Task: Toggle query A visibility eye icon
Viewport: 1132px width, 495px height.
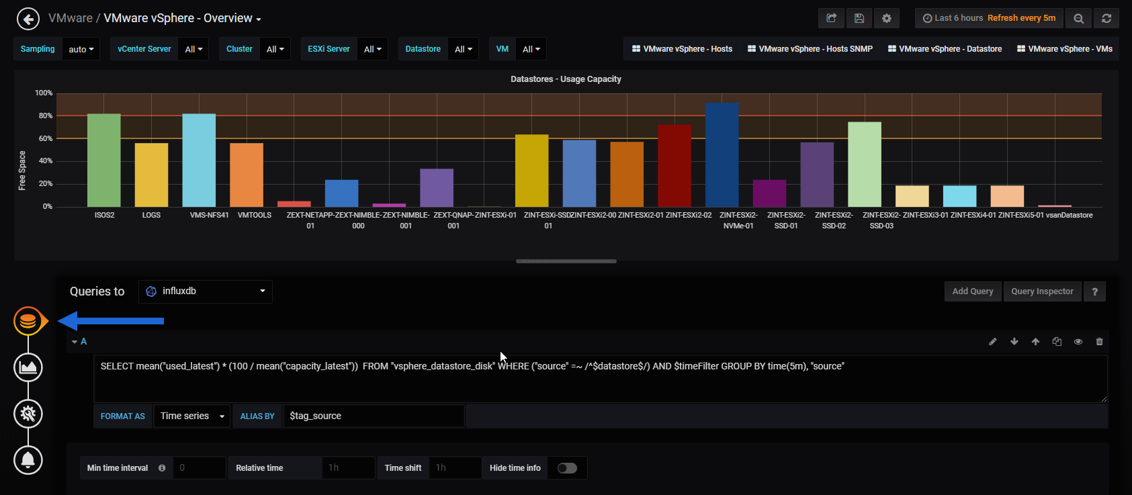Action: click(x=1078, y=342)
